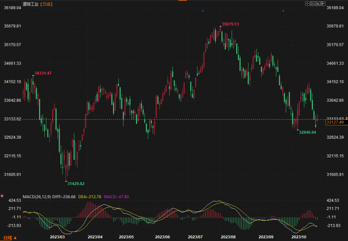Click the DIFF value in MACD header
Viewport: 348px width, 241px height.
pyautogui.click(x=64, y=197)
